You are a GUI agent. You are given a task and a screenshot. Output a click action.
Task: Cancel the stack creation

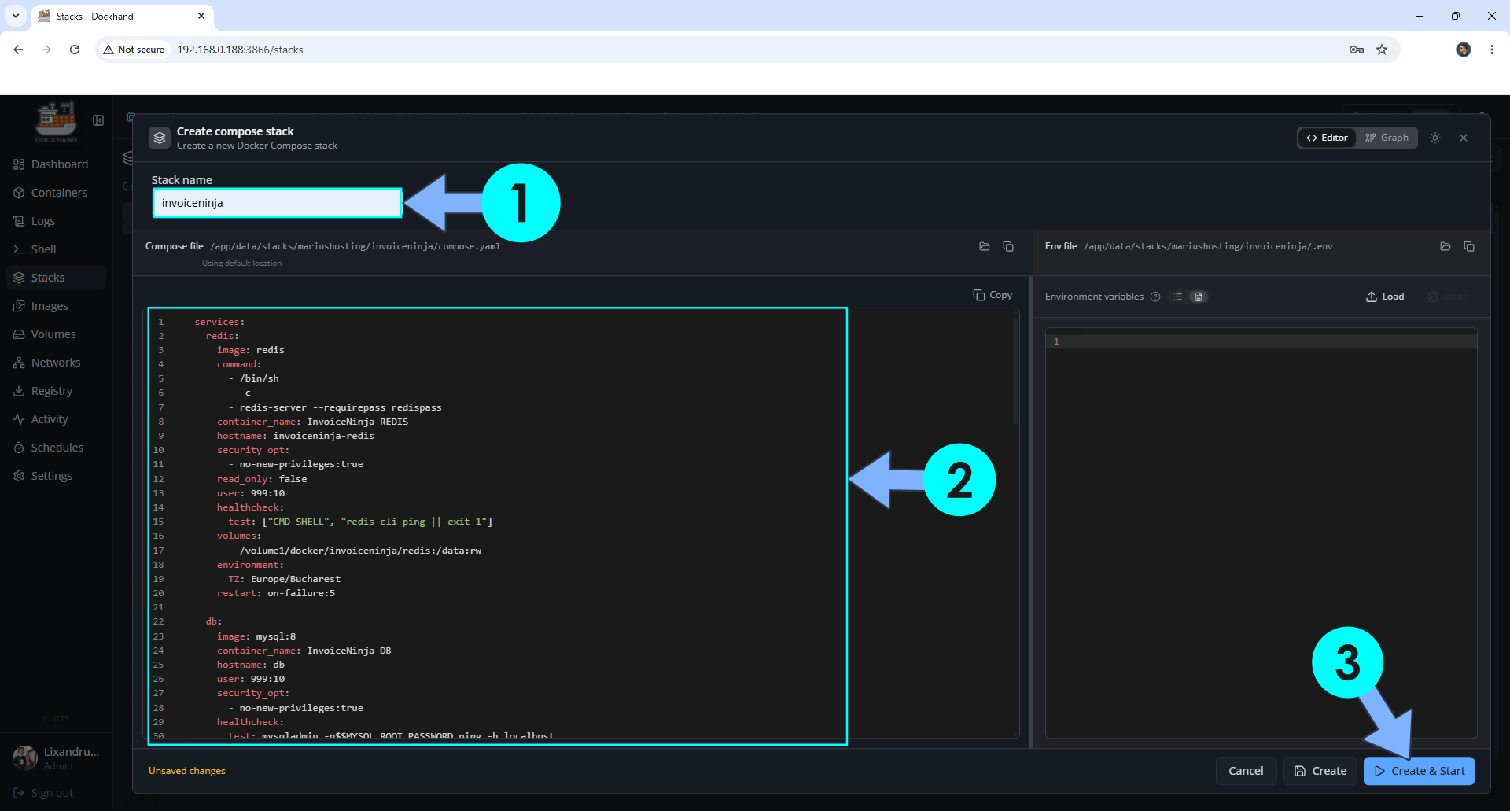(1246, 771)
